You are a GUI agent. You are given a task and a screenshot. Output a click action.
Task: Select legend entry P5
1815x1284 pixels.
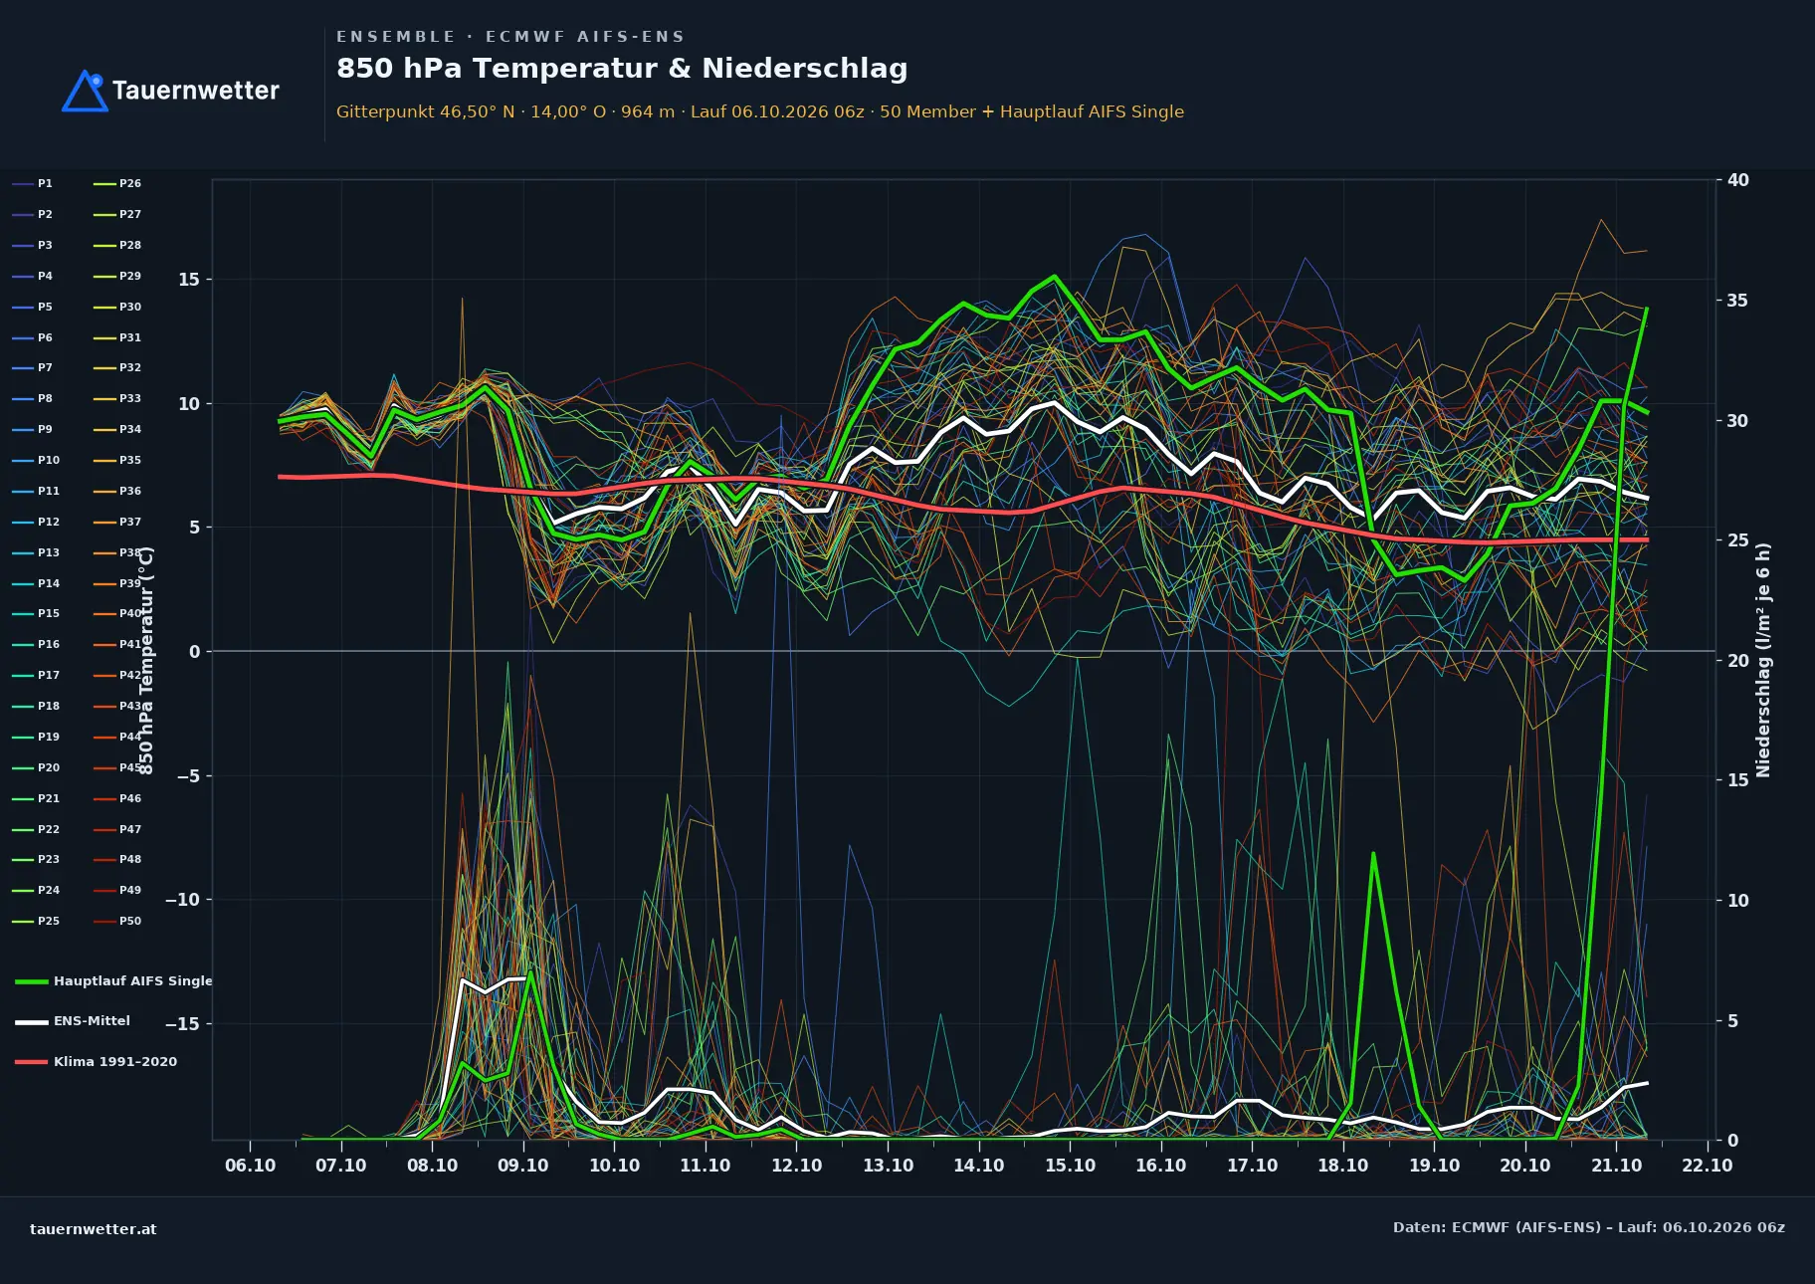(x=33, y=308)
